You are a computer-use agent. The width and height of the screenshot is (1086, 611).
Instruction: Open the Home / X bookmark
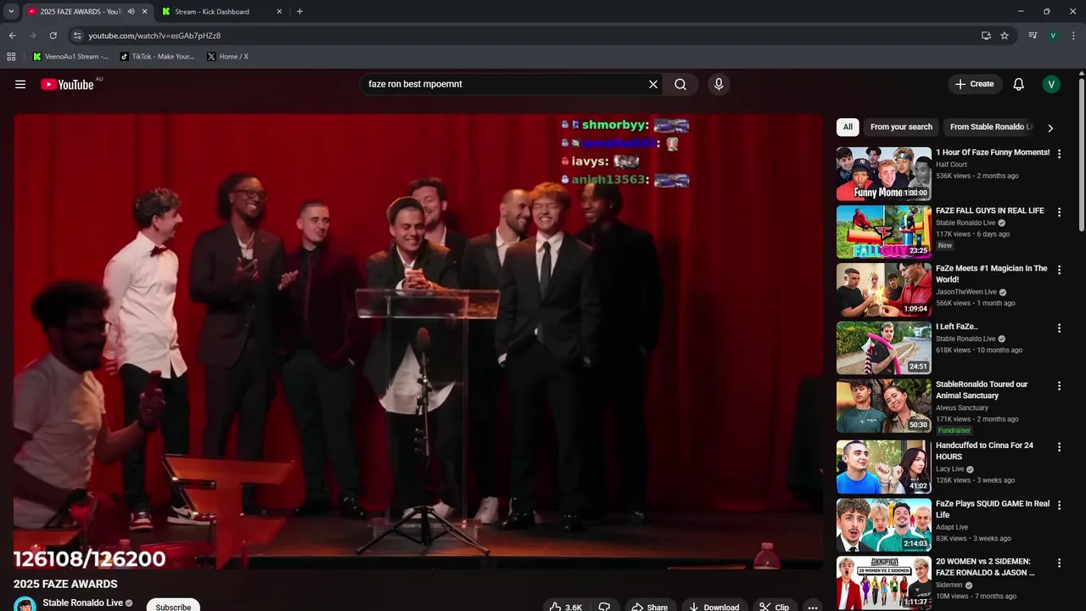click(x=227, y=57)
